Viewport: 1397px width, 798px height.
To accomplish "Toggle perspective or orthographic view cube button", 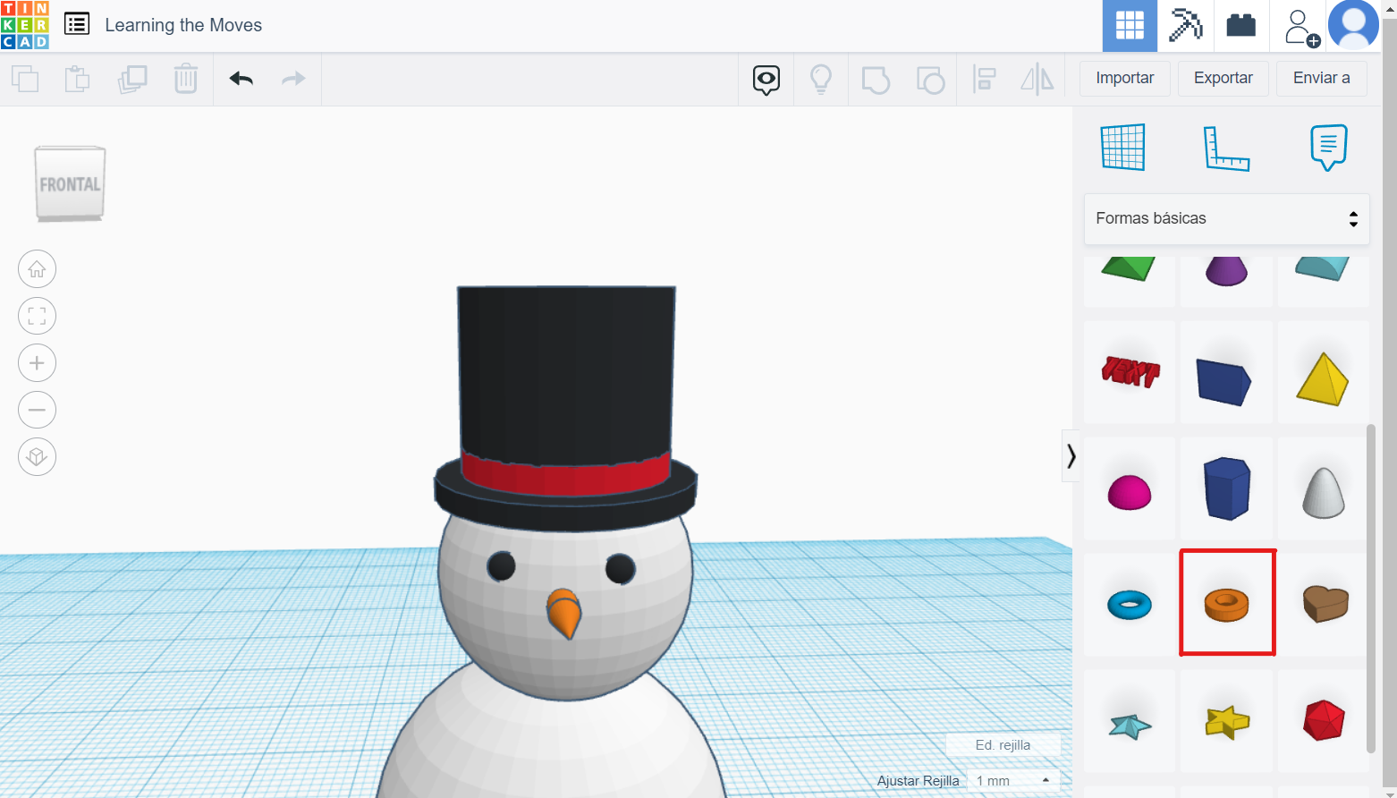I will point(37,457).
